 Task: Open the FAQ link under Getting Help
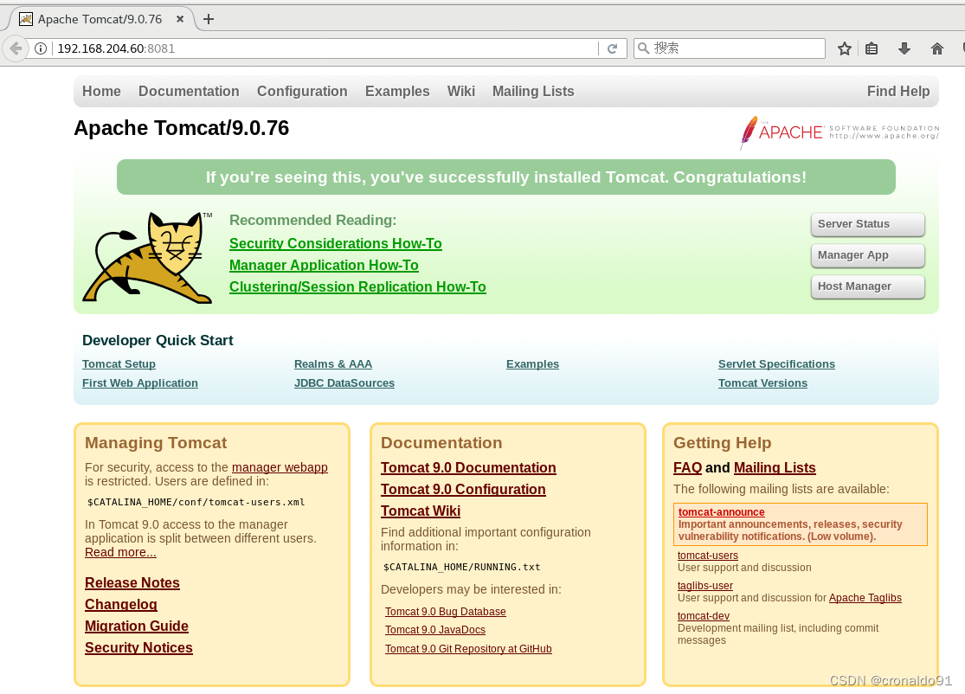click(687, 467)
